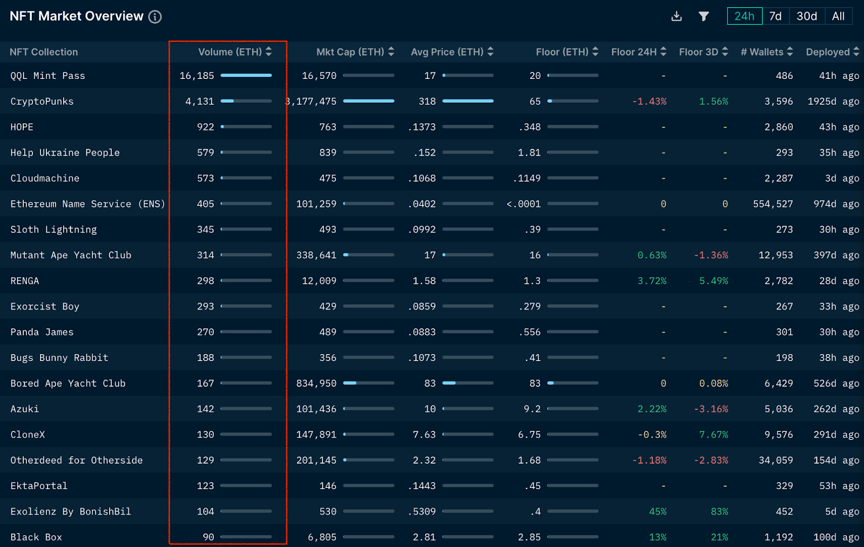
Task: Click Otherdeed wallets count 34,059
Action: 776,460
